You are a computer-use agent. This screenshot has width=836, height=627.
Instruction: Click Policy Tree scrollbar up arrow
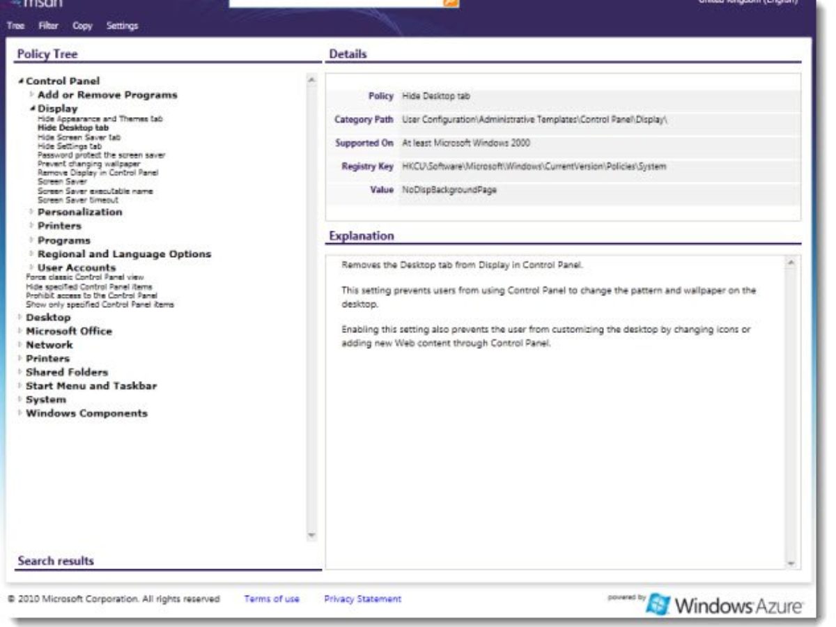point(311,81)
